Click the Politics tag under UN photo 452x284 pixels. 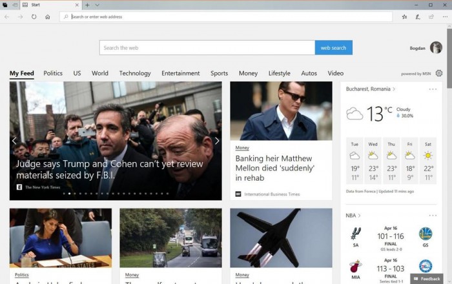22,275
